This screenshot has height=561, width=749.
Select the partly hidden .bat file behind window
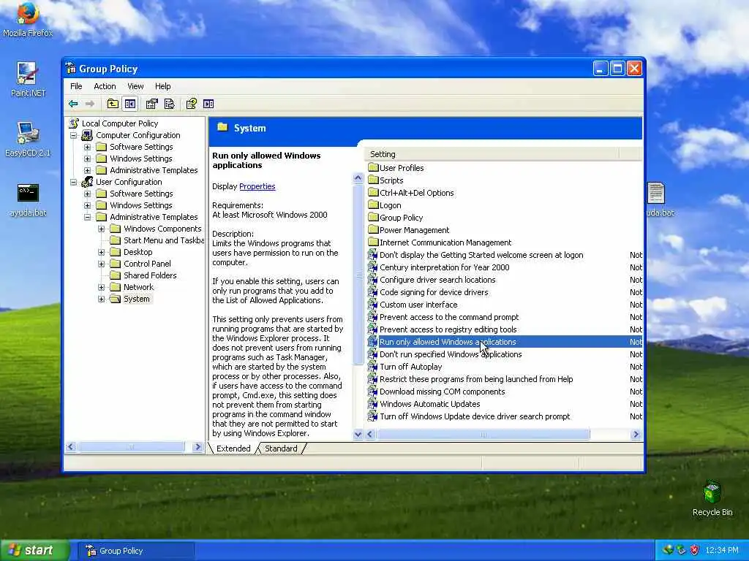(659, 199)
